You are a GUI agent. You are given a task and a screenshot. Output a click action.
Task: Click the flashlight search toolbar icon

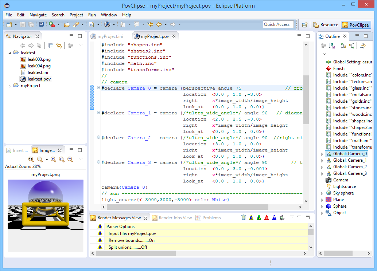click(x=76, y=24)
